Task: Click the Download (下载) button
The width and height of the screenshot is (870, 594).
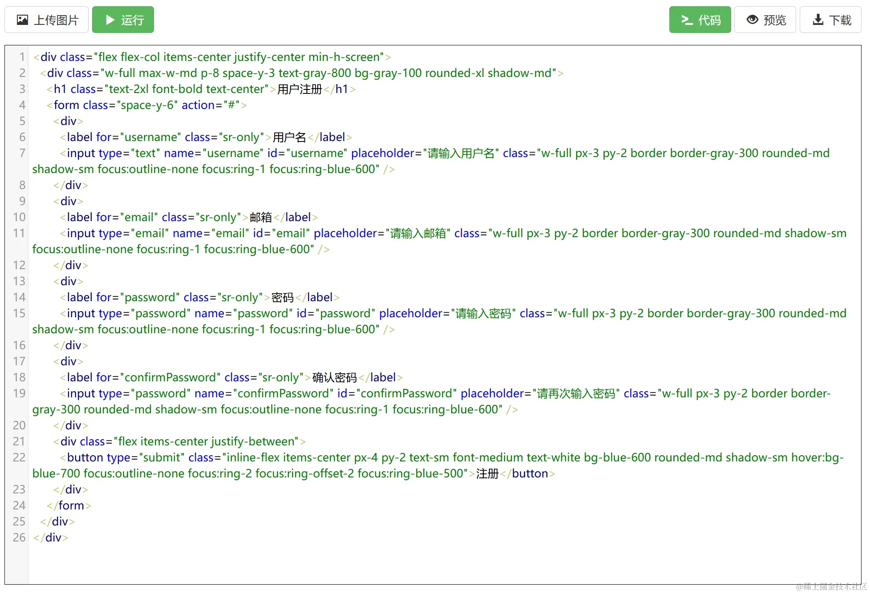Action: [830, 20]
